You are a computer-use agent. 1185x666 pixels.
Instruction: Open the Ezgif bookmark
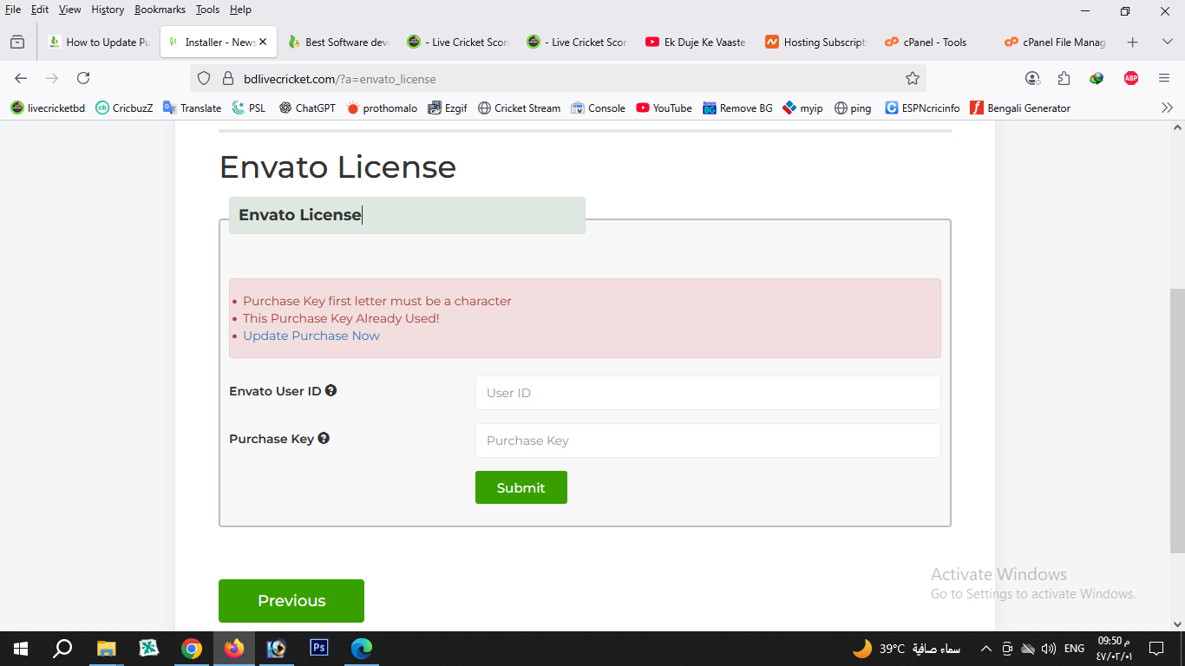pyautogui.click(x=448, y=108)
